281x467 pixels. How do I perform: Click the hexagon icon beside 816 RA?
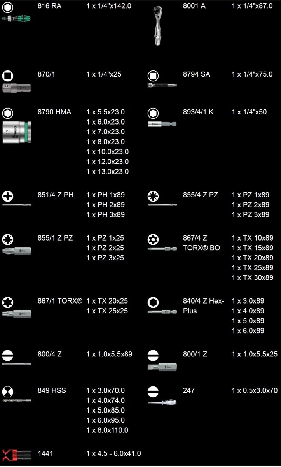[8, 7]
